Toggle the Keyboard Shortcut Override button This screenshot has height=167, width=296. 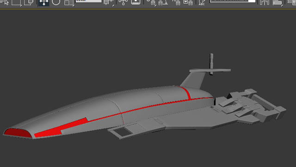click(x=136, y=2)
